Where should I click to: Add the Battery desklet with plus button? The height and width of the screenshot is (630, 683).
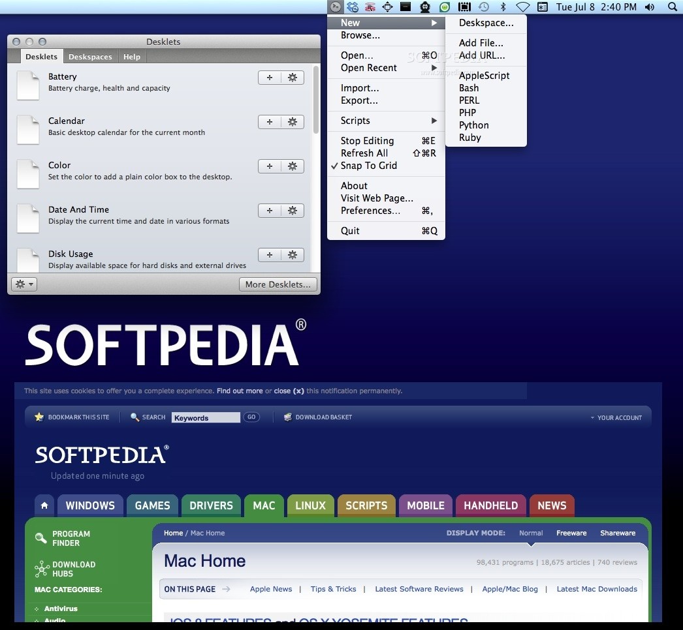pos(270,78)
